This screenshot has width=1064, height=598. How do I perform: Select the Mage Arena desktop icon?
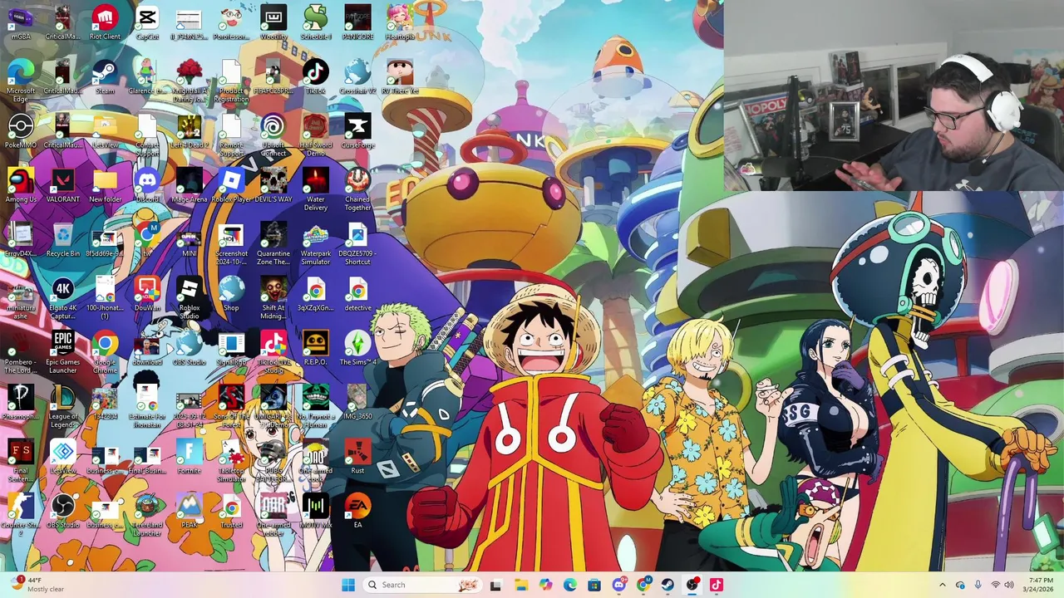tap(190, 185)
